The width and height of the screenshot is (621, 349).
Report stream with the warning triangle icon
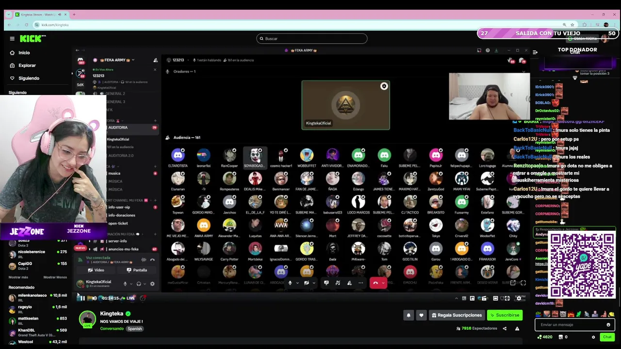pos(517,329)
